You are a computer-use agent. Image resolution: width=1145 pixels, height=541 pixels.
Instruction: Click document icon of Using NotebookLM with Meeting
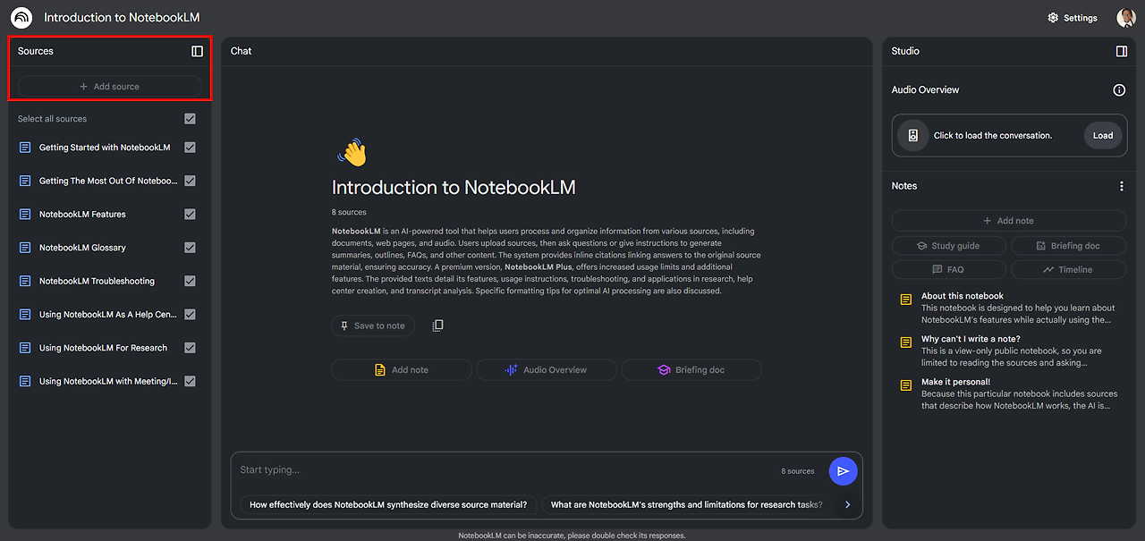25,381
